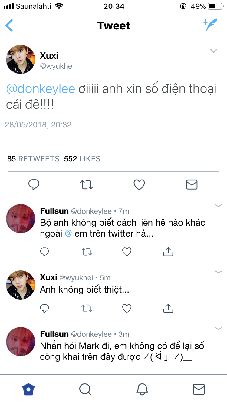Viewport: 227px width, 404px height.
Task: Like Fullsun's first reply
Action: coord(127,251)
